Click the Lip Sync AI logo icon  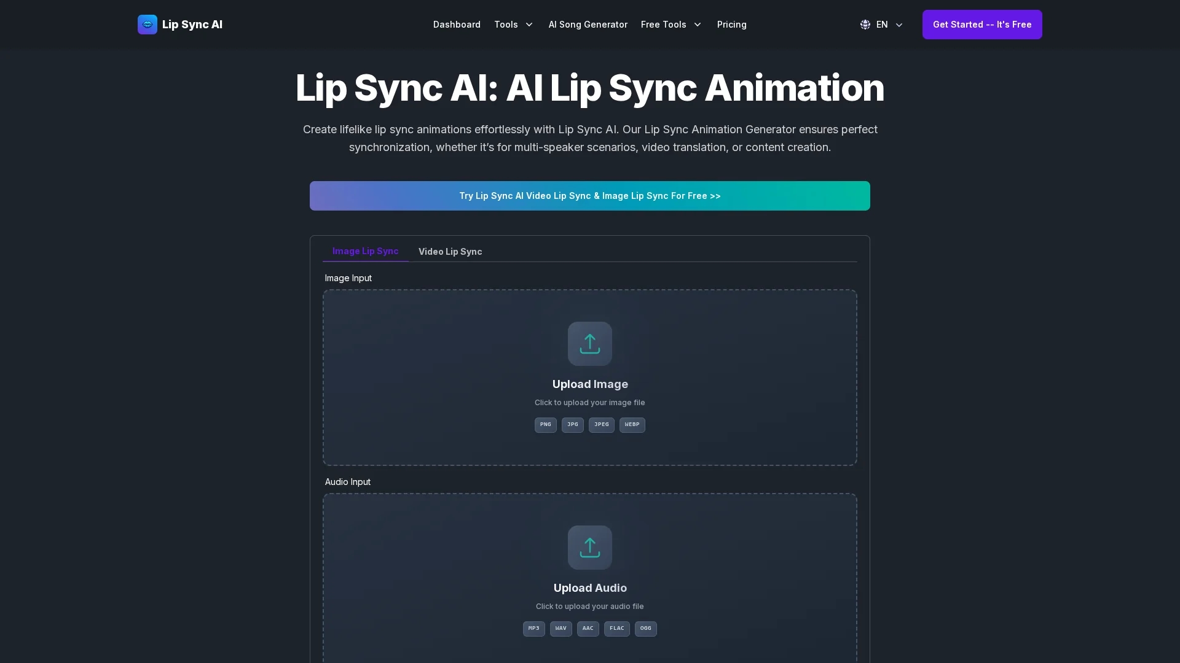(147, 25)
